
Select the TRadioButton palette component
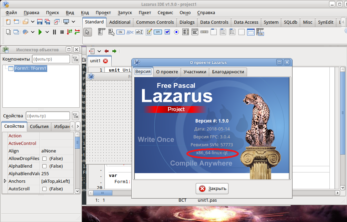(176, 32)
